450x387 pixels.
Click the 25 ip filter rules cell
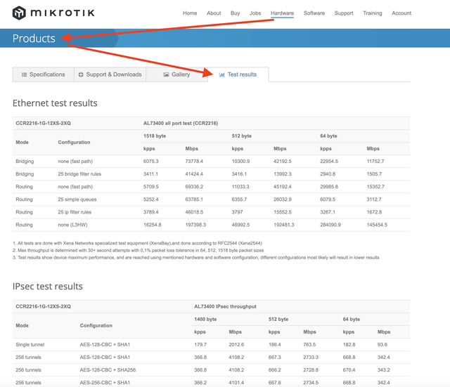[75, 212]
